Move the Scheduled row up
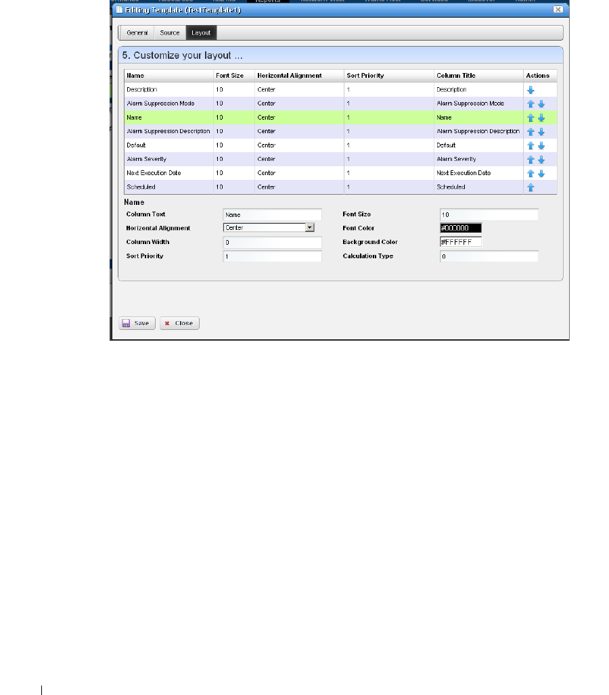This screenshot has height=695, width=609. (531, 187)
